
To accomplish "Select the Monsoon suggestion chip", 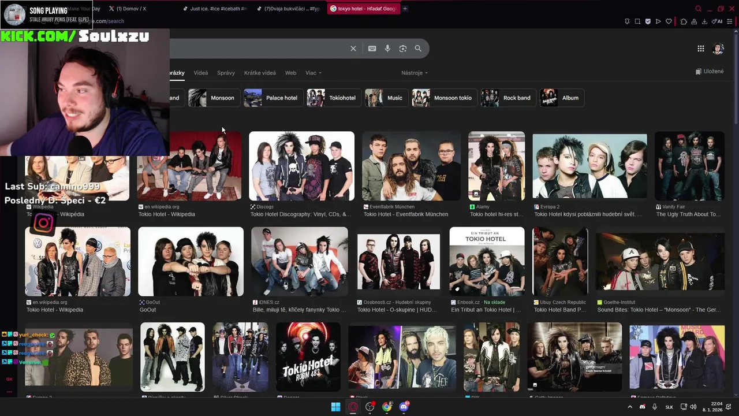I will 214,98.
